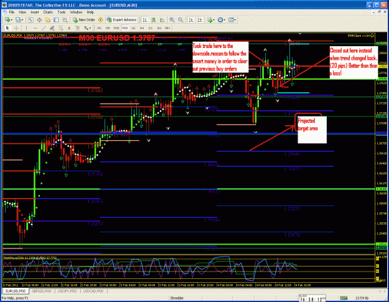Open the MetaEditor yellow diamond icon
This screenshot has width=389, height=302.
click(x=100, y=20)
